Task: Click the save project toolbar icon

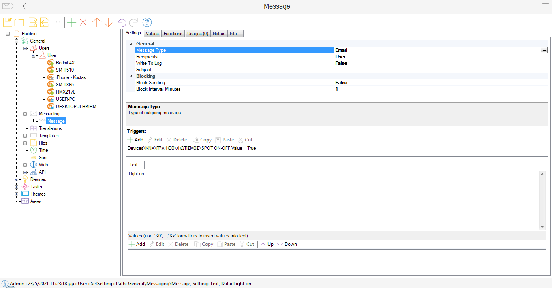Action: coord(8,22)
